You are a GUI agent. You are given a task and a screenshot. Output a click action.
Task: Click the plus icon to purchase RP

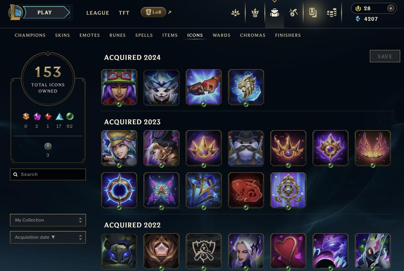click(x=391, y=8)
